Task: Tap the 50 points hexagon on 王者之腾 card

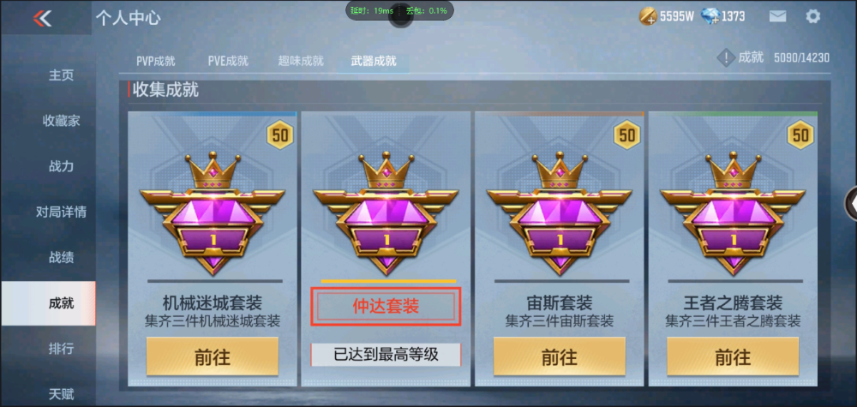Action: pyautogui.click(x=800, y=135)
